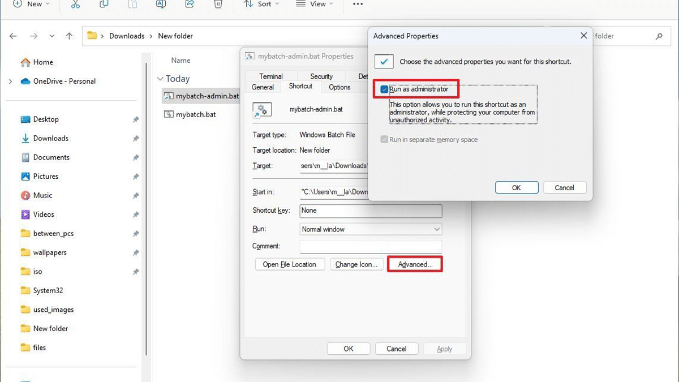Open the Sort dropdown menu
This screenshot has height=382, width=679.
[x=260, y=4]
